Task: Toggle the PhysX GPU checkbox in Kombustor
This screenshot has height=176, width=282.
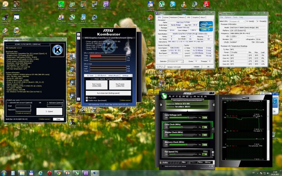Action: (87, 98)
